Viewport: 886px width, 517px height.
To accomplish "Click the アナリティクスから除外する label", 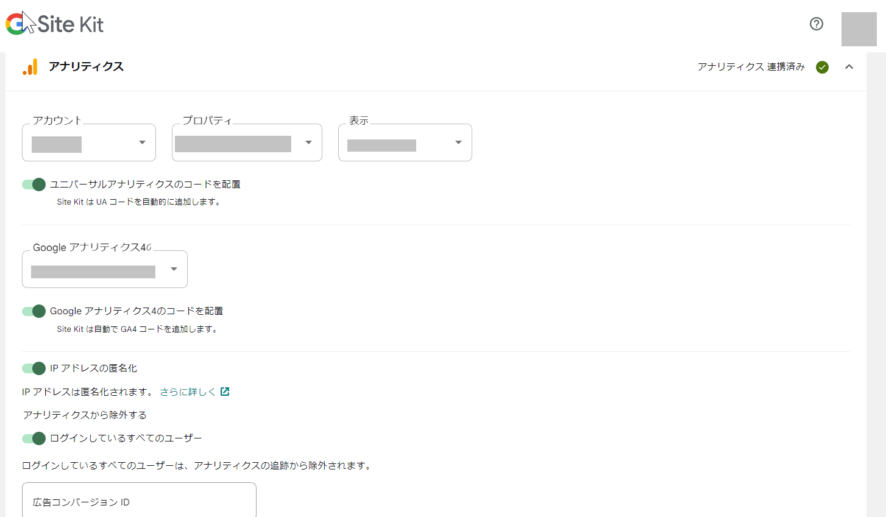I will [85, 415].
